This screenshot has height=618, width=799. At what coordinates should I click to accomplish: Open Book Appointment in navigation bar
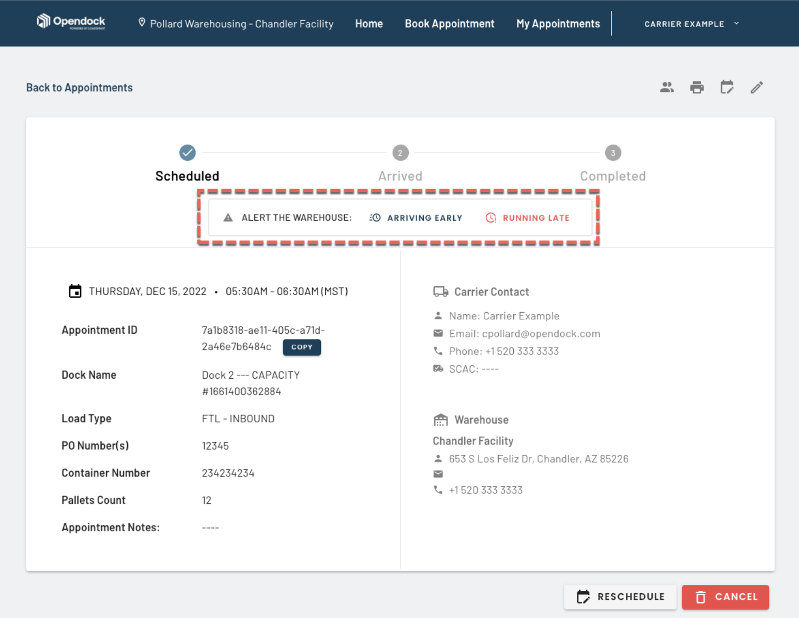point(450,24)
